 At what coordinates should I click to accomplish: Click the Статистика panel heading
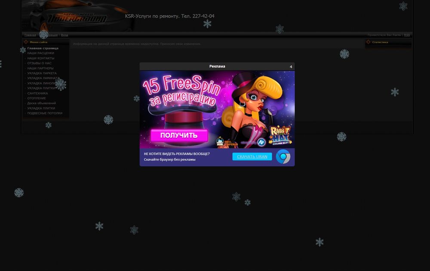[380, 42]
